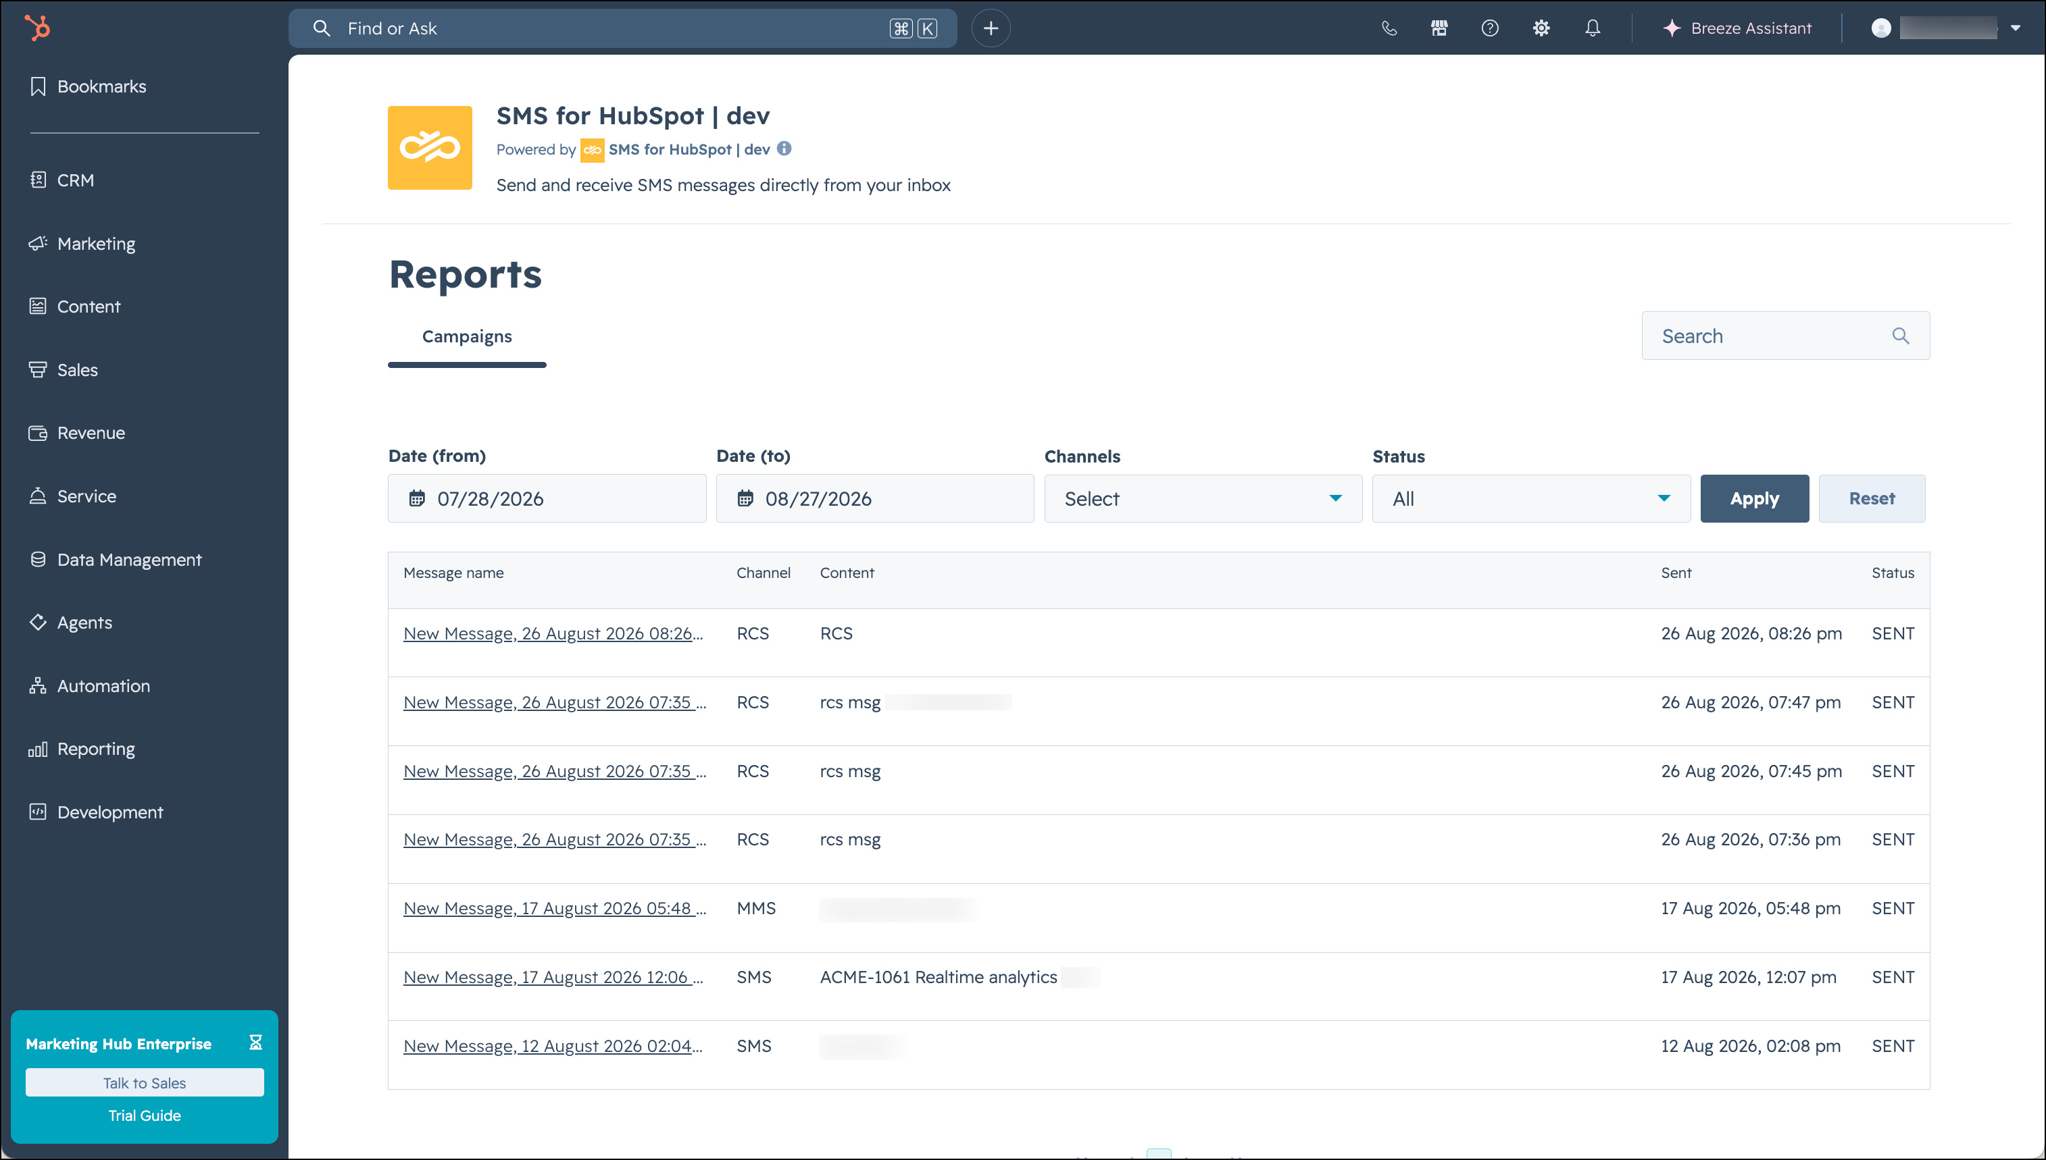The width and height of the screenshot is (2046, 1160).
Task: Click the SMS for HubSpot | dev link
Action: click(x=689, y=149)
